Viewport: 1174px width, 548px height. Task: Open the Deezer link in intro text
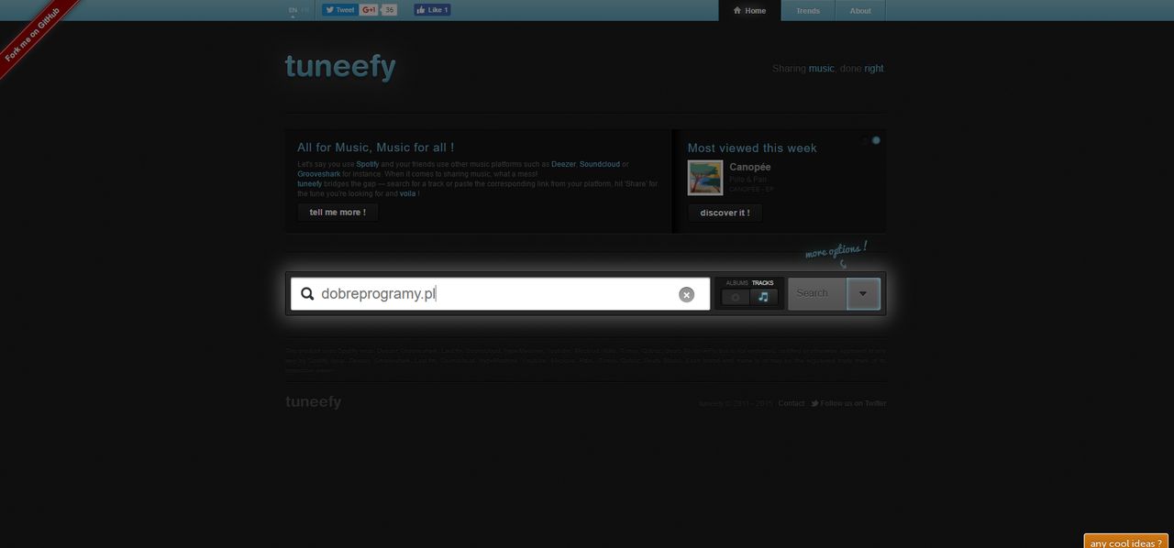tap(563, 164)
